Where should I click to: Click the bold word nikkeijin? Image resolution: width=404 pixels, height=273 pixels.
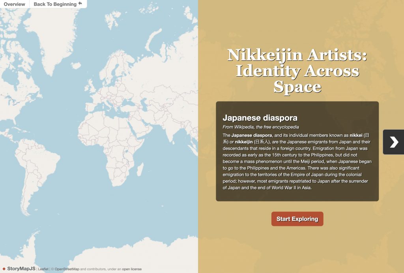click(243, 142)
